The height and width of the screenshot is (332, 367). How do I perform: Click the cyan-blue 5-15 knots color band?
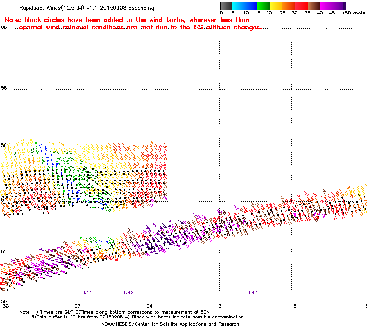point(245,6)
